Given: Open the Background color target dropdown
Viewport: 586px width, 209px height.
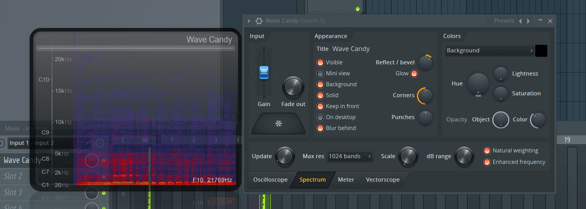Looking at the screenshot, I should pos(490,51).
